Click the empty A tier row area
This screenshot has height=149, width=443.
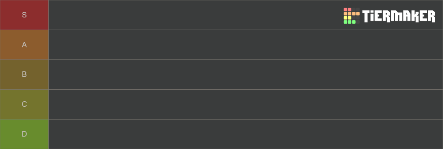pos(246,45)
